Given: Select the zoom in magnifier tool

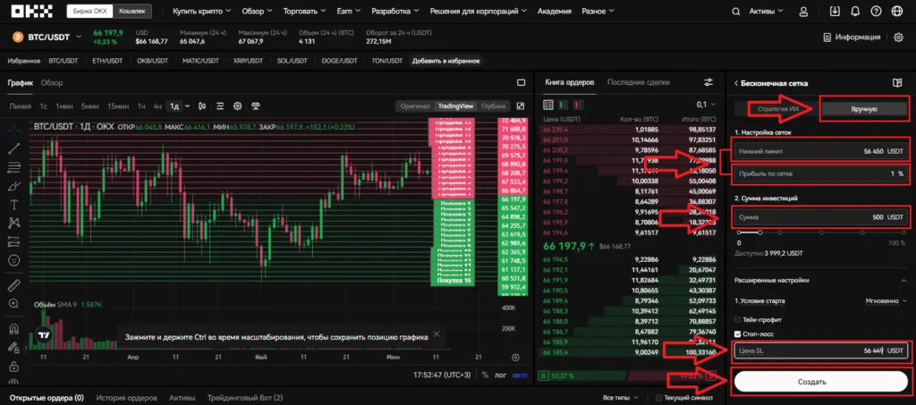Looking at the screenshot, I should point(14,304).
